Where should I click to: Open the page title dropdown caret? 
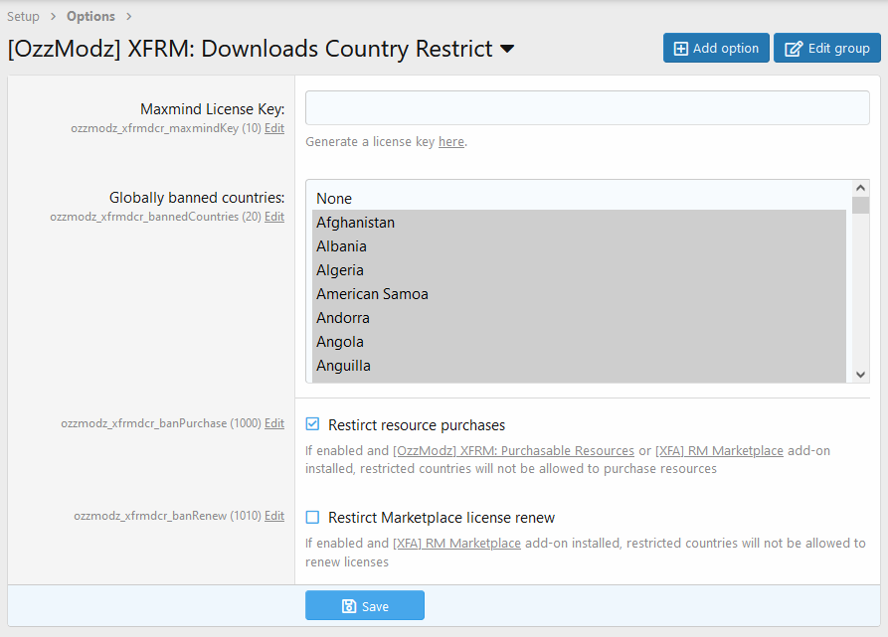point(507,49)
